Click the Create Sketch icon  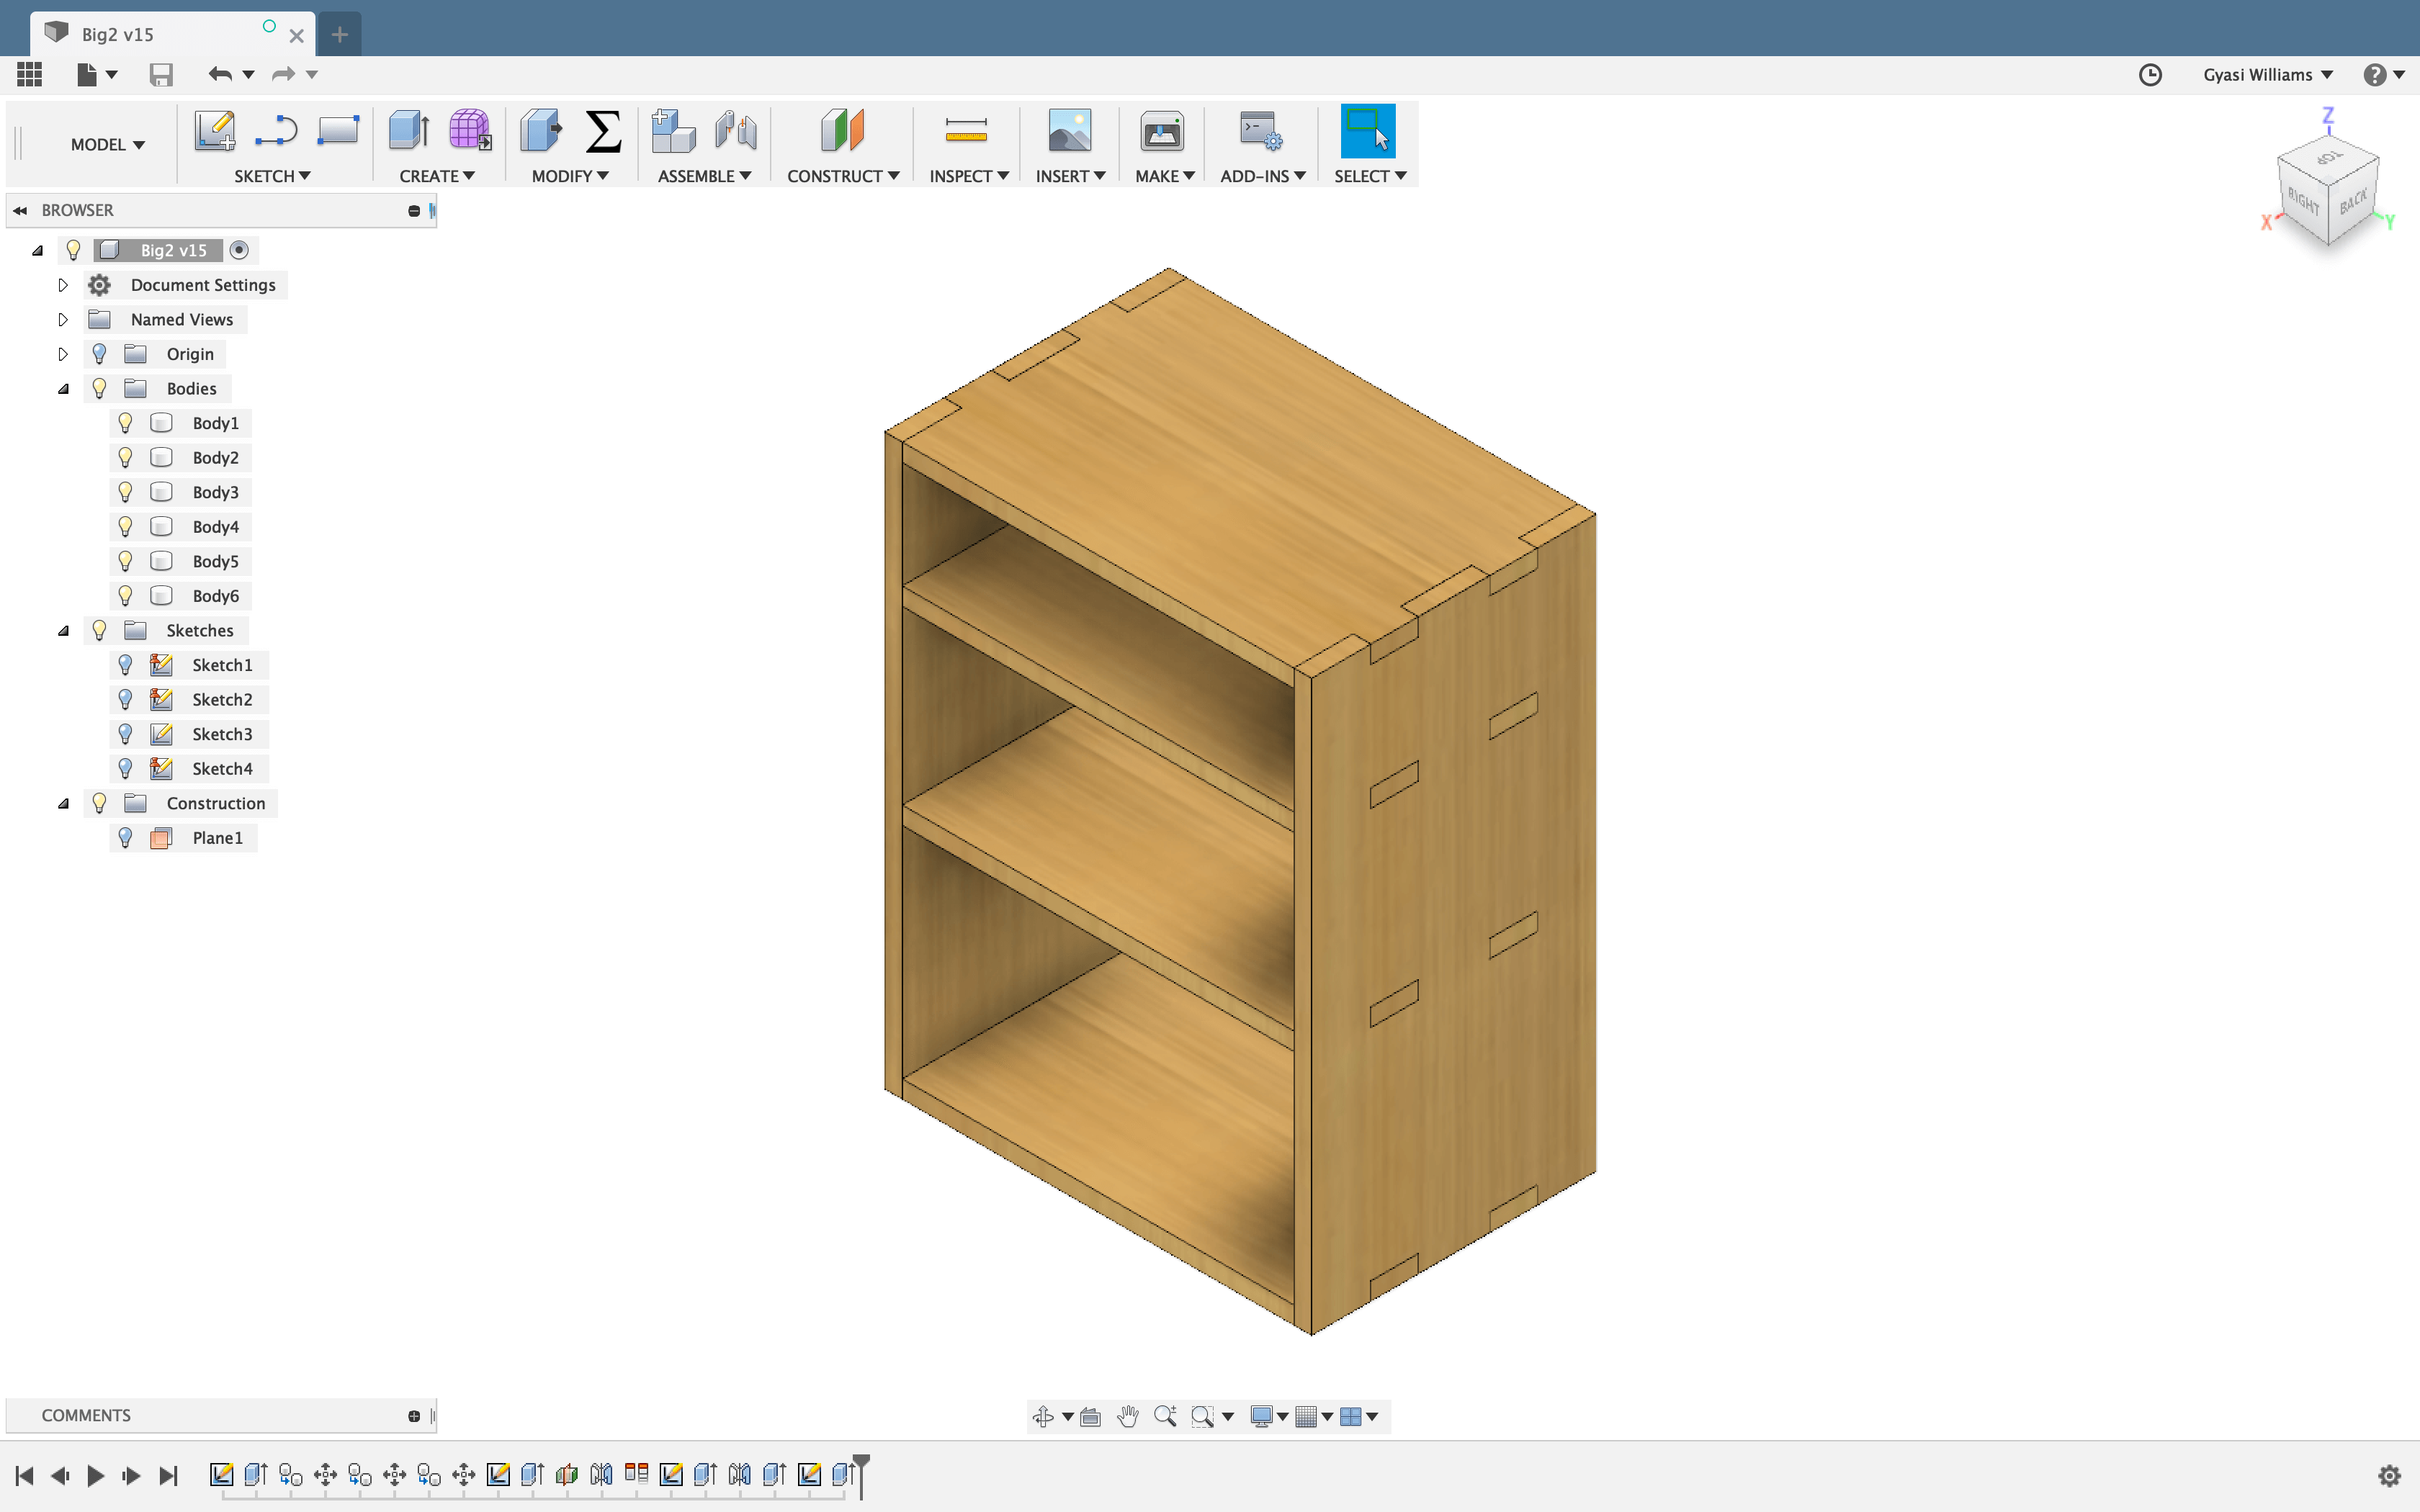[x=214, y=131]
